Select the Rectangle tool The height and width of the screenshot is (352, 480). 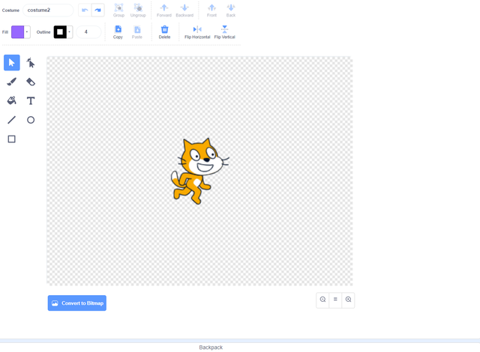point(12,139)
